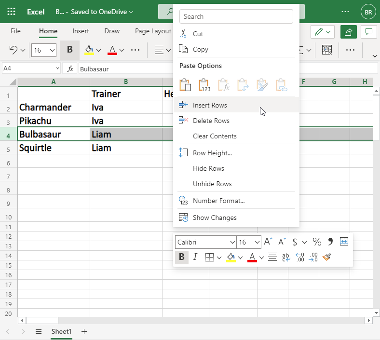Click the Increase Decimal icon

[x=299, y=257]
